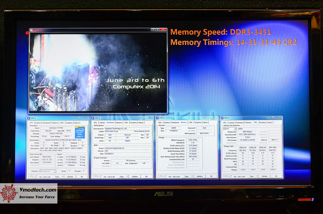The height and width of the screenshot is (214, 323).
Task: Click the Intel Core i7 logo badge
Action: pyautogui.click(x=80, y=132)
